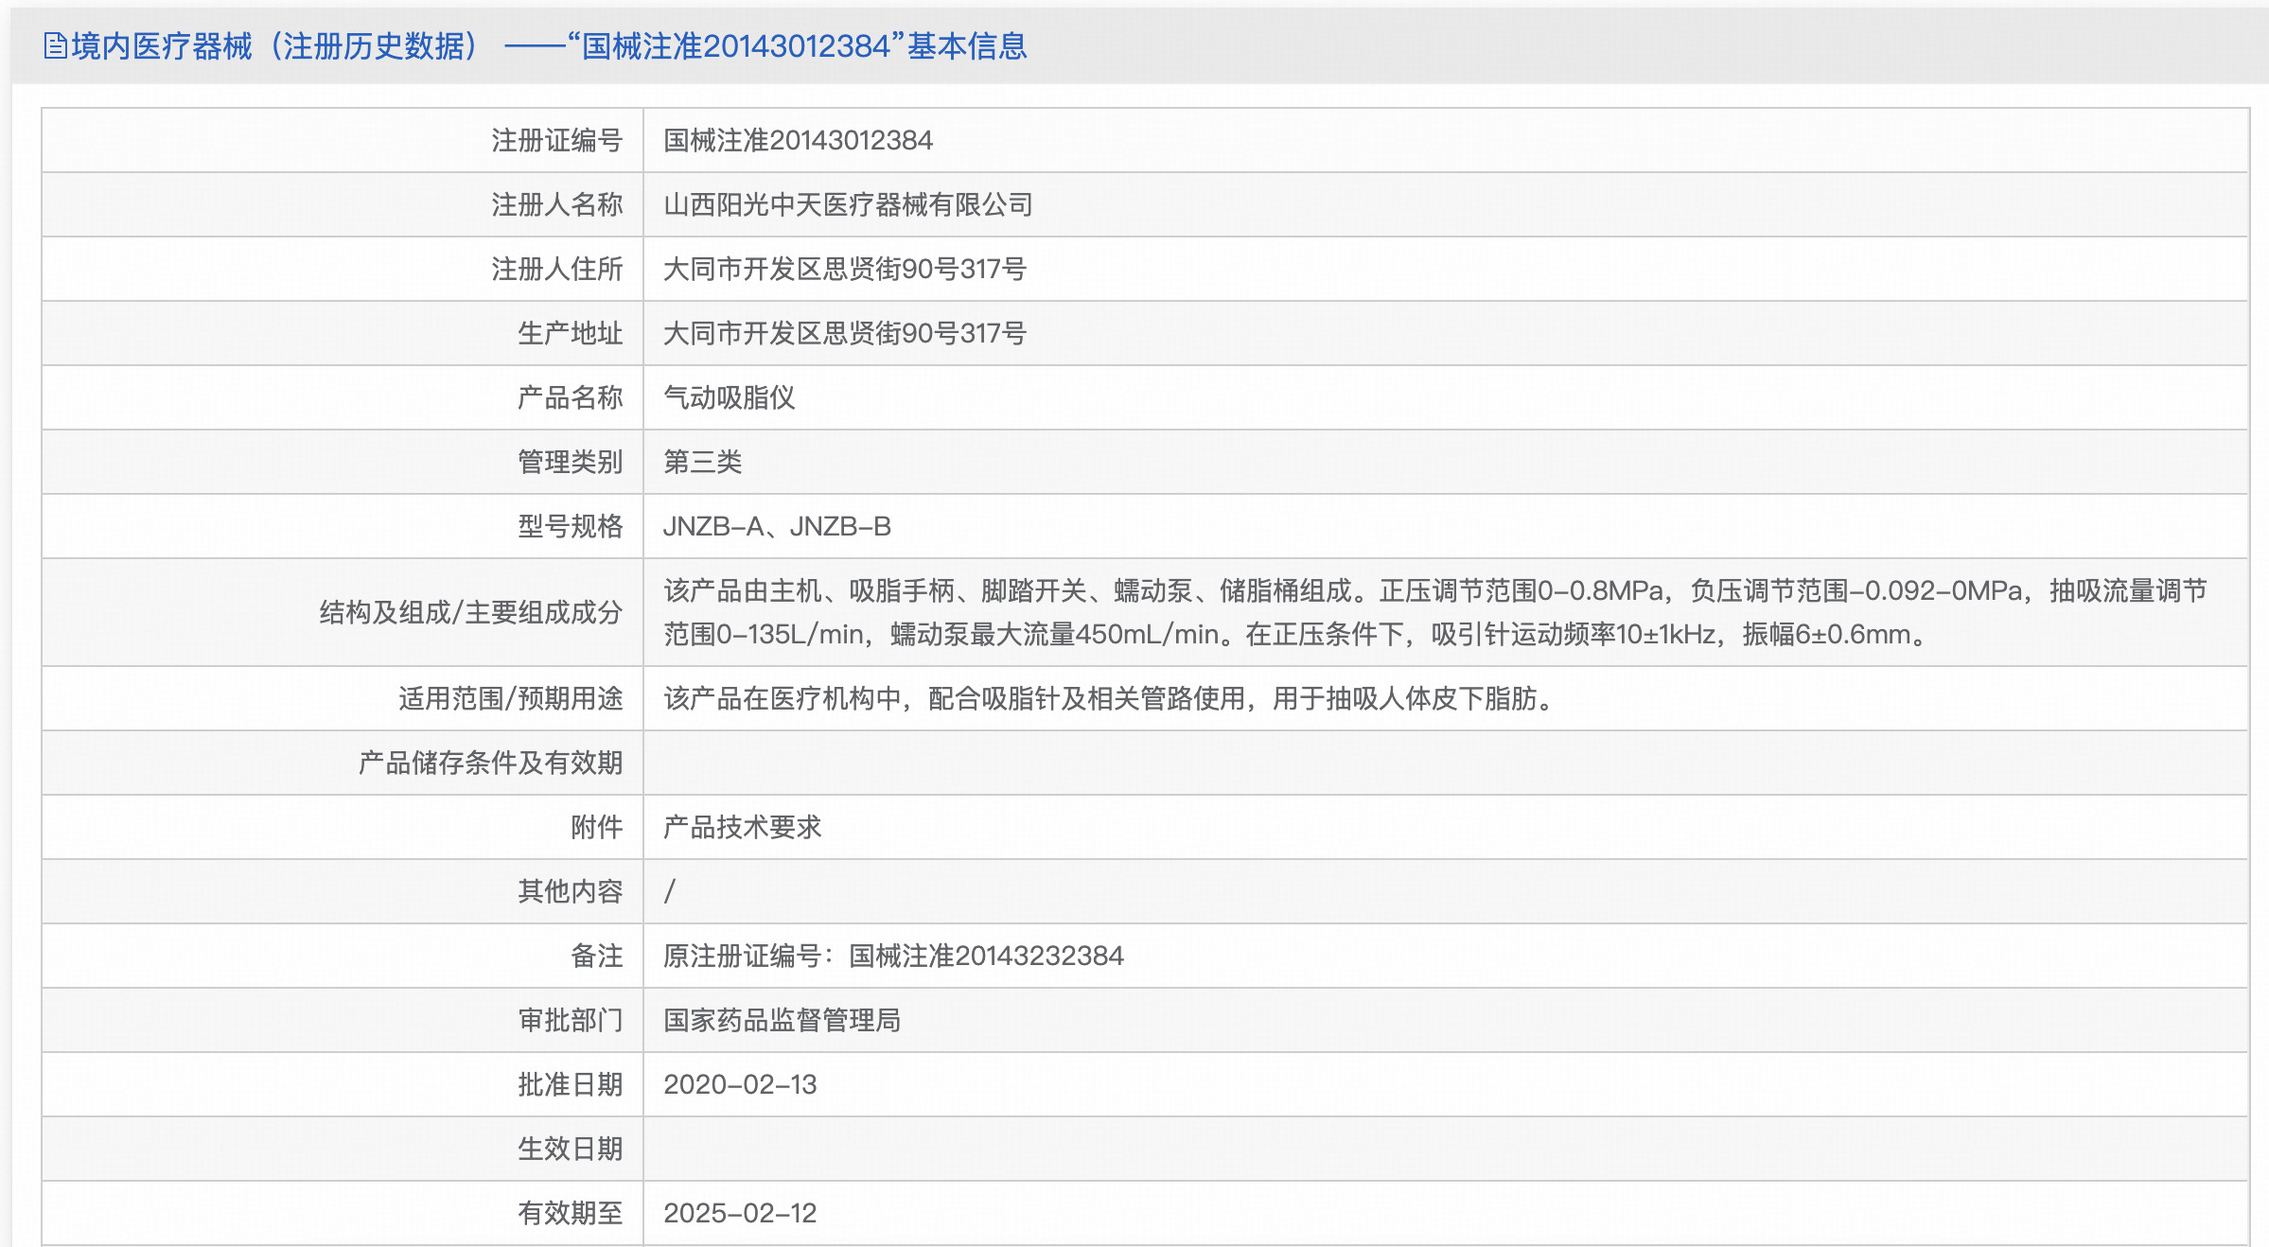2269x1247 pixels.
Task: Click the expiry date 2025-02-12
Action: [x=739, y=1214]
